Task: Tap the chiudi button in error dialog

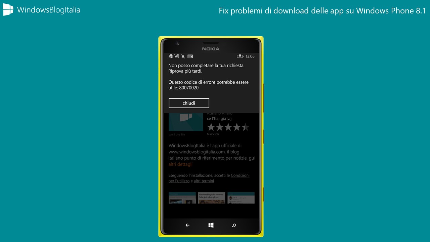Action: click(x=189, y=103)
